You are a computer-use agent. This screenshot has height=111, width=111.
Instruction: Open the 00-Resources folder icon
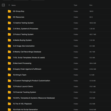click(x=9, y=17)
